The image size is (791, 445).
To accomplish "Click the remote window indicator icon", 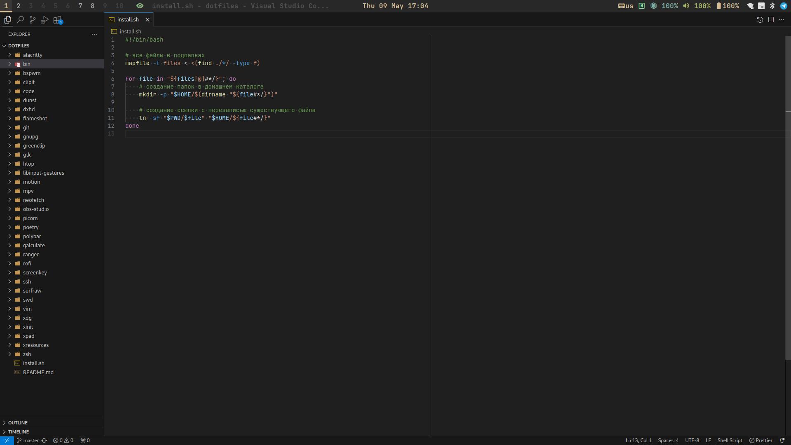I will (7, 440).
